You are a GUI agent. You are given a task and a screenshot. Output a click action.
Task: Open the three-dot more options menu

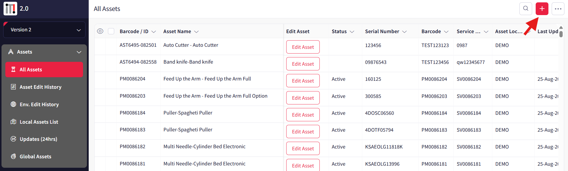558,9
